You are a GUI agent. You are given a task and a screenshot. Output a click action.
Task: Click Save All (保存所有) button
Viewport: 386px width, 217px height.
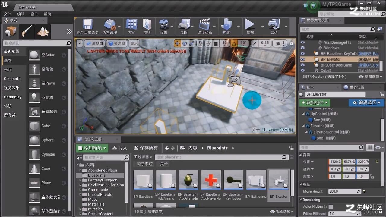(x=146, y=148)
